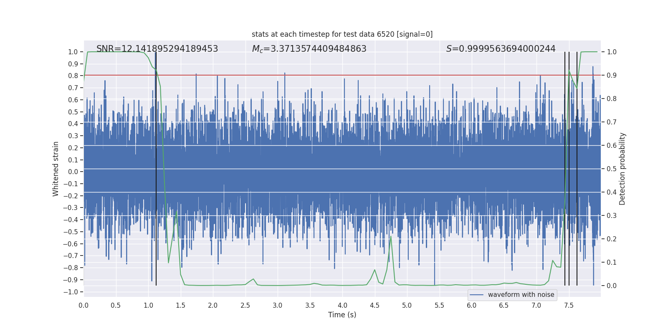
Task: Click the right axis tick label 0.3
Action: pos(612,216)
